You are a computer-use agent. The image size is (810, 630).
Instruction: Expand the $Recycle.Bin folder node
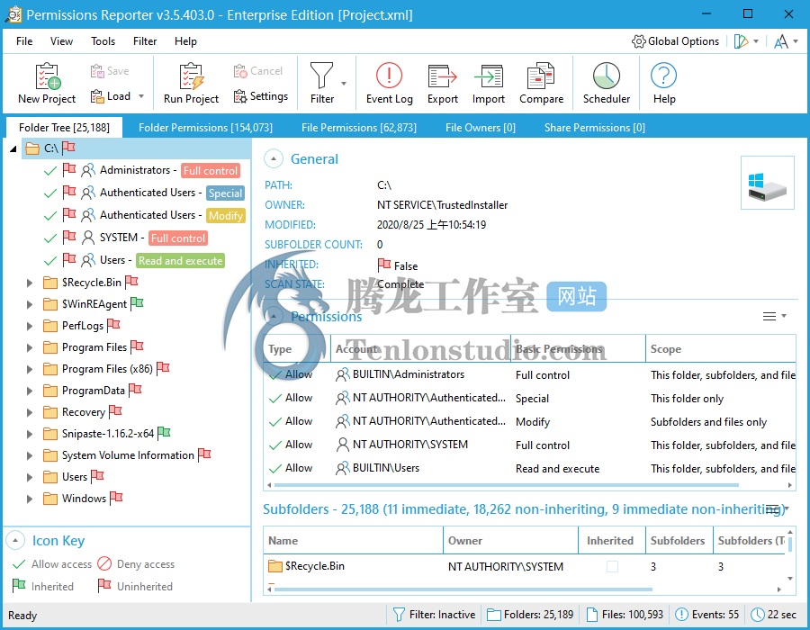[30, 283]
